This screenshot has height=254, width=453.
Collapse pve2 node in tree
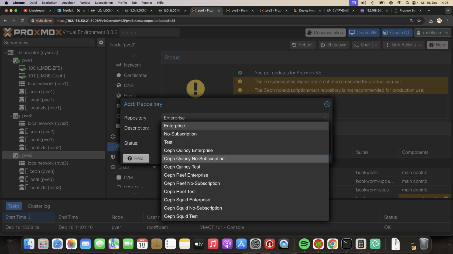tap(11, 116)
